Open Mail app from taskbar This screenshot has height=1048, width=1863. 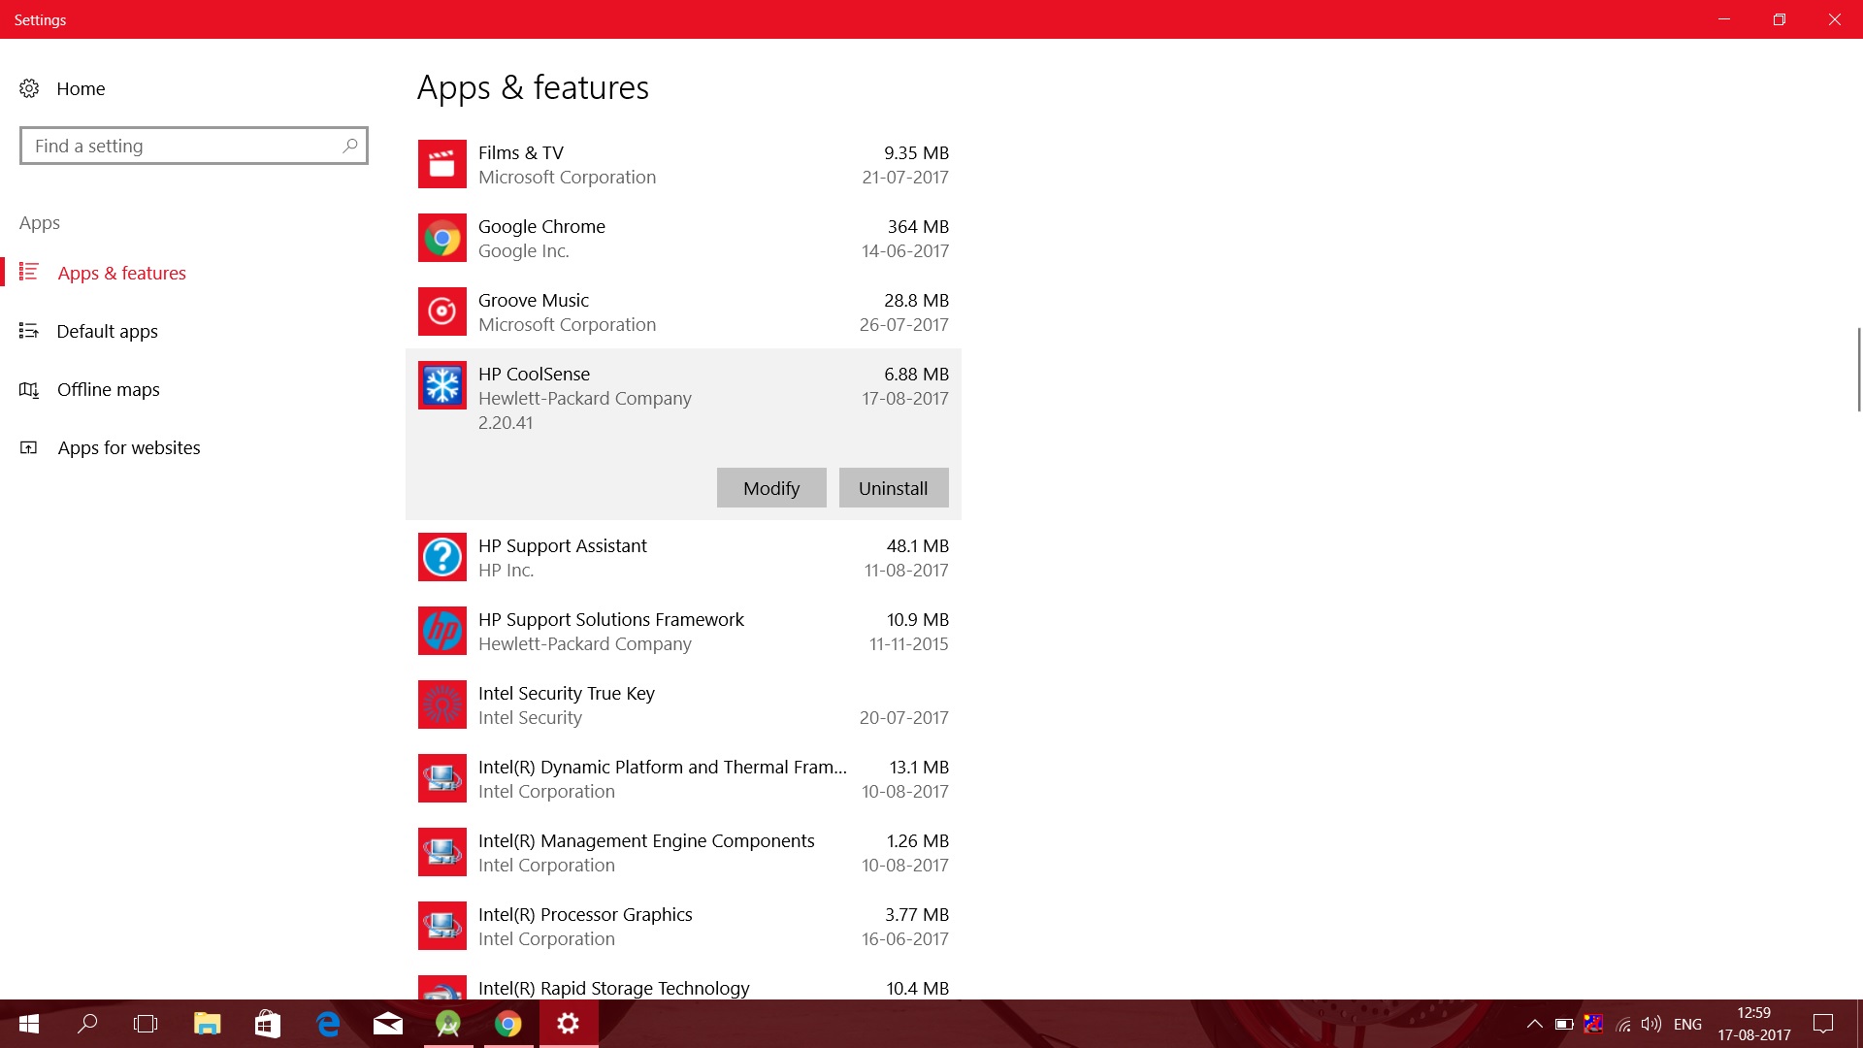(x=388, y=1024)
